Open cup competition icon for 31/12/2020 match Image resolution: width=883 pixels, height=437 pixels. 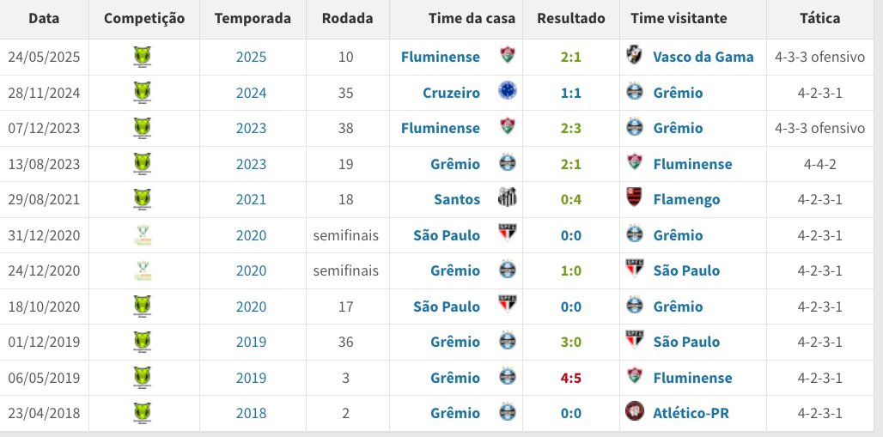coord(143,235)
